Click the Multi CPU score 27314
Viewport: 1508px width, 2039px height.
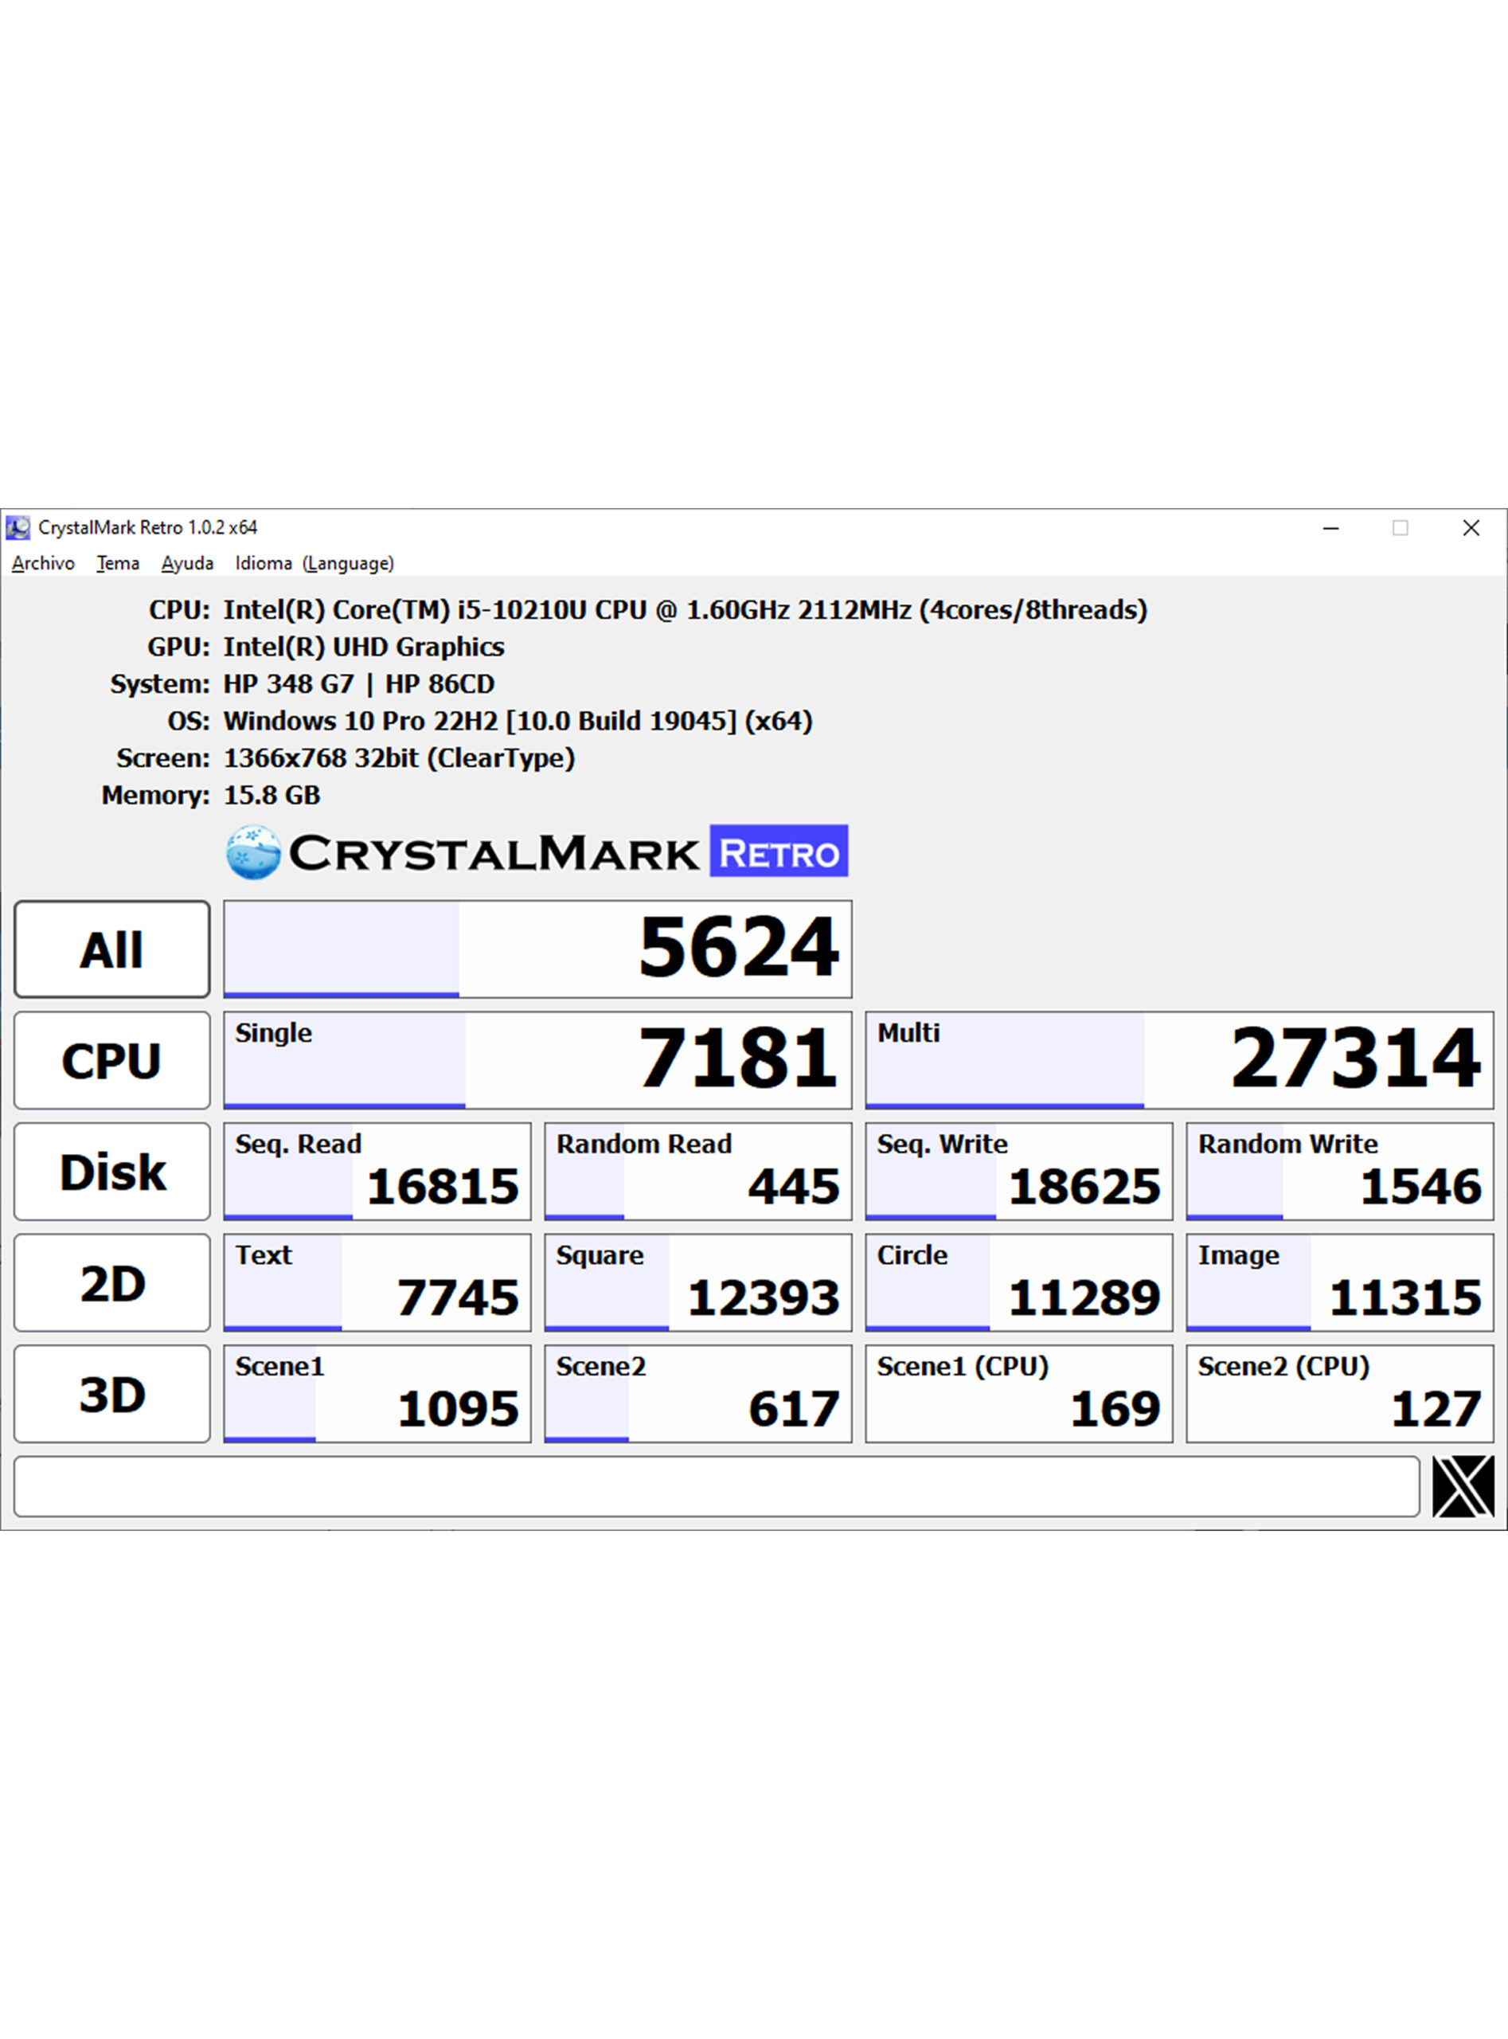[1179, 1060]
